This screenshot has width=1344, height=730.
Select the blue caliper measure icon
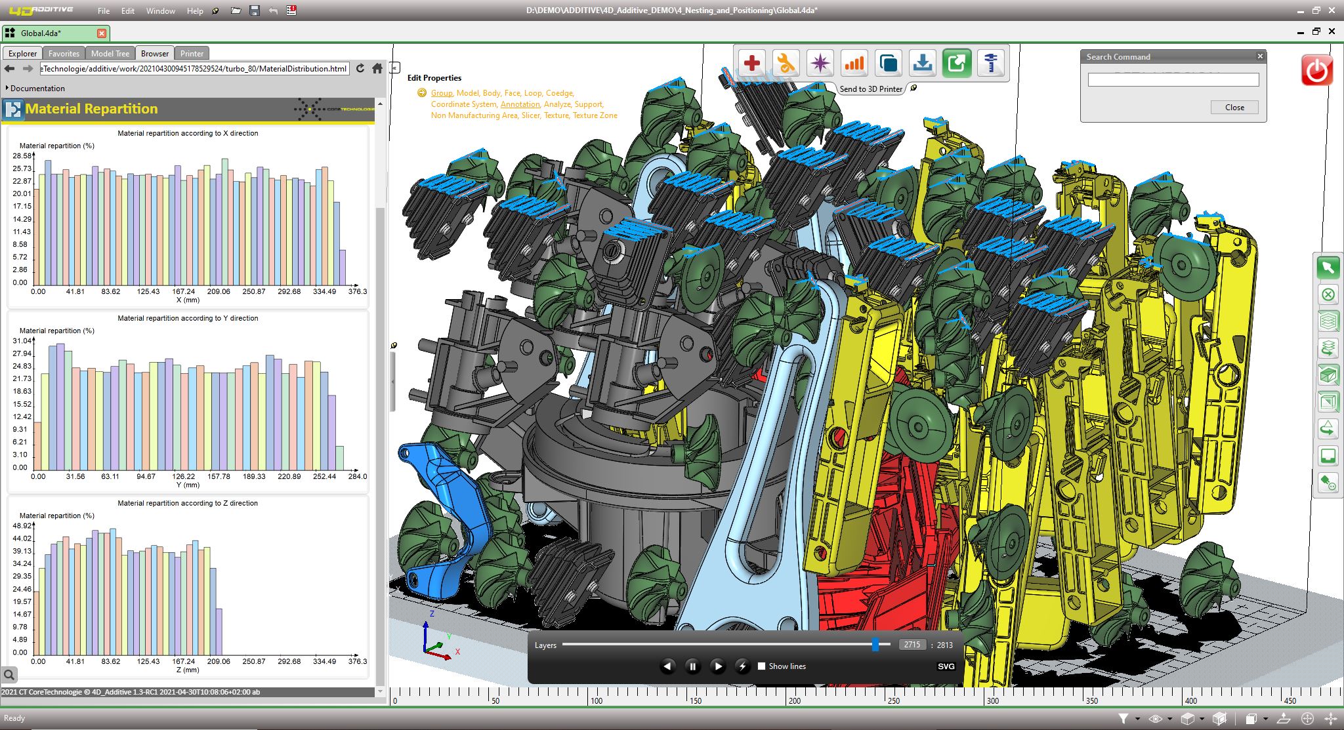coord(990,64)
